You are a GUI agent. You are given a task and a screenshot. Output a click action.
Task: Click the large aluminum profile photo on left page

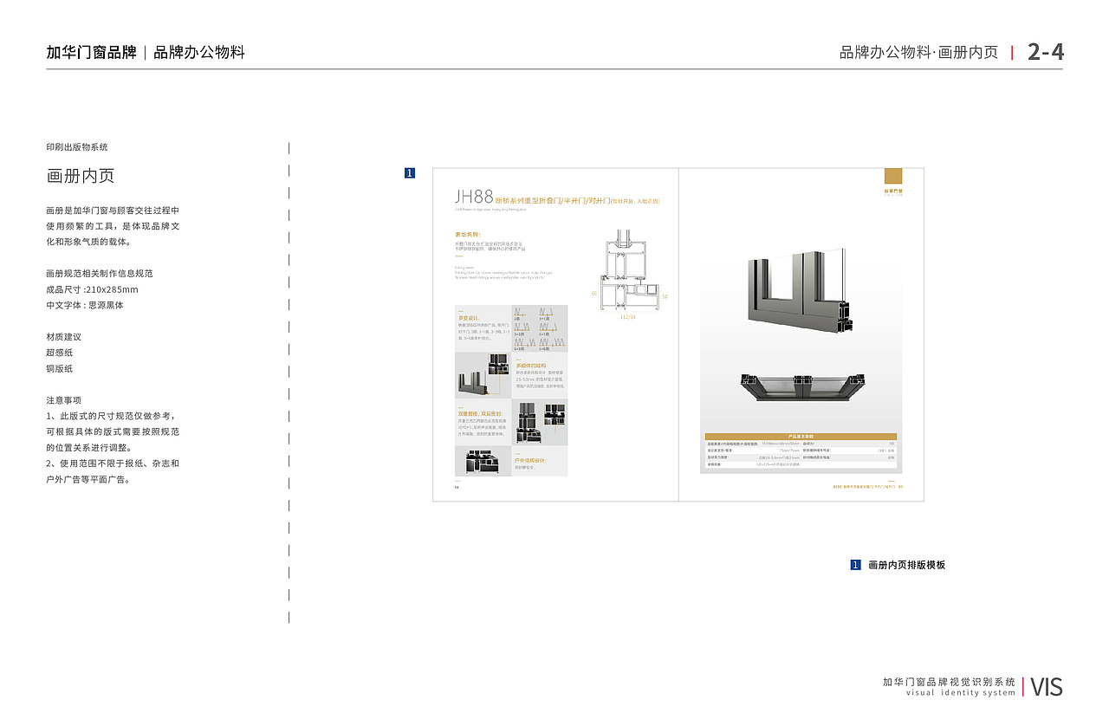click(473, 385)
